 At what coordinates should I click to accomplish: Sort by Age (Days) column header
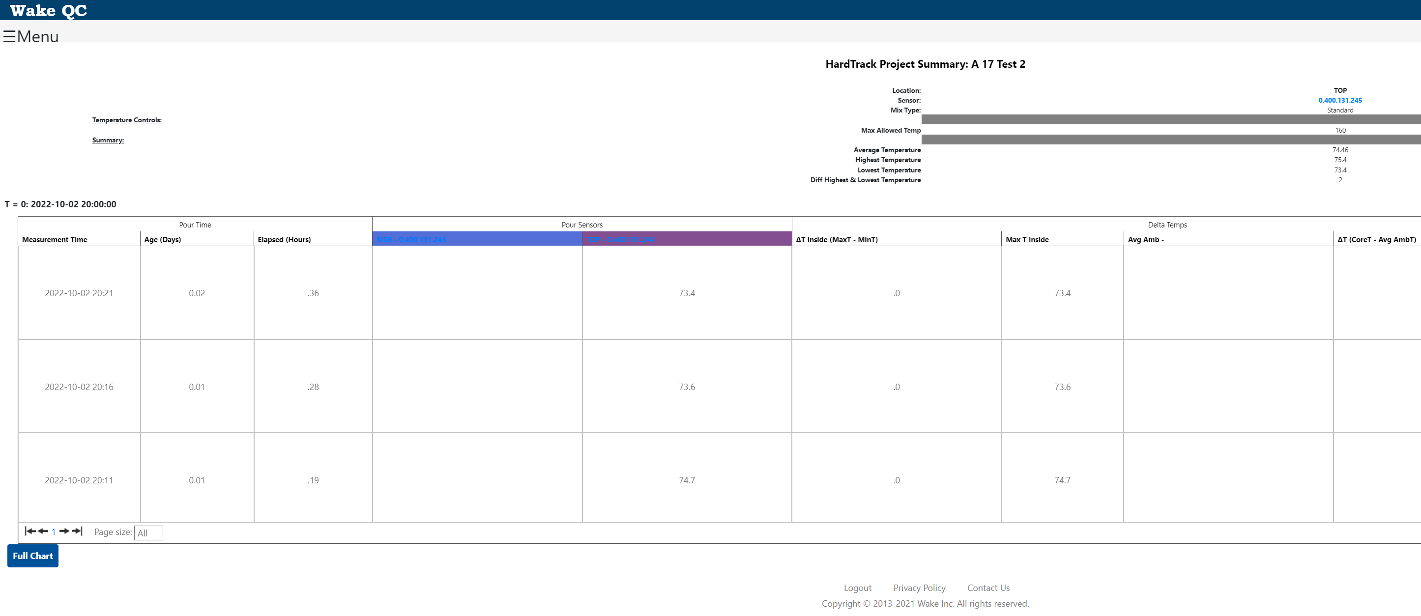(x=162, y=239)
